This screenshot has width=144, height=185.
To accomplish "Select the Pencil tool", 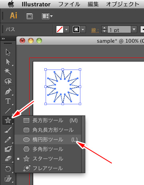I will (x=8, y=139).
